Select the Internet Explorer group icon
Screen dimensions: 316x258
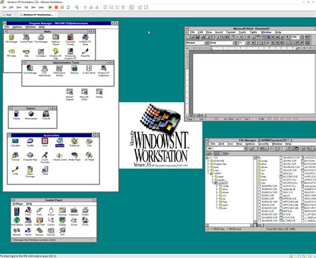point(69,94)
